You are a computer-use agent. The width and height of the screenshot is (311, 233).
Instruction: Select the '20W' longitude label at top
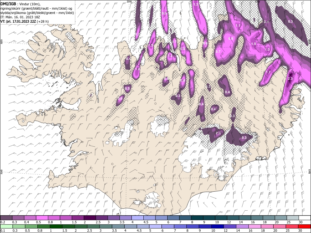tap(129, 1)
